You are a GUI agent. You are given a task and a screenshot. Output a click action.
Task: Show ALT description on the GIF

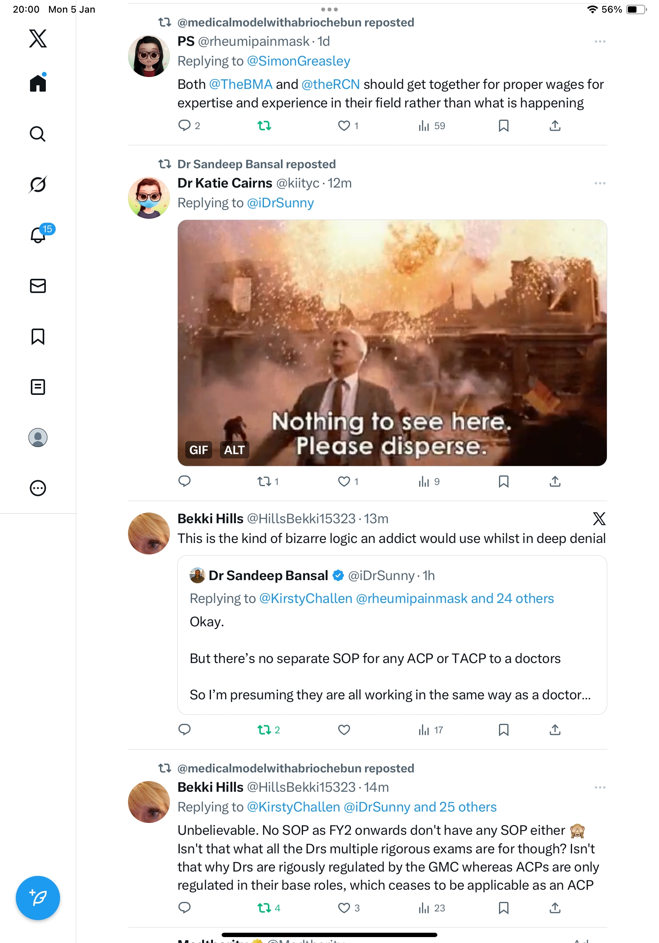coord(234,450)
